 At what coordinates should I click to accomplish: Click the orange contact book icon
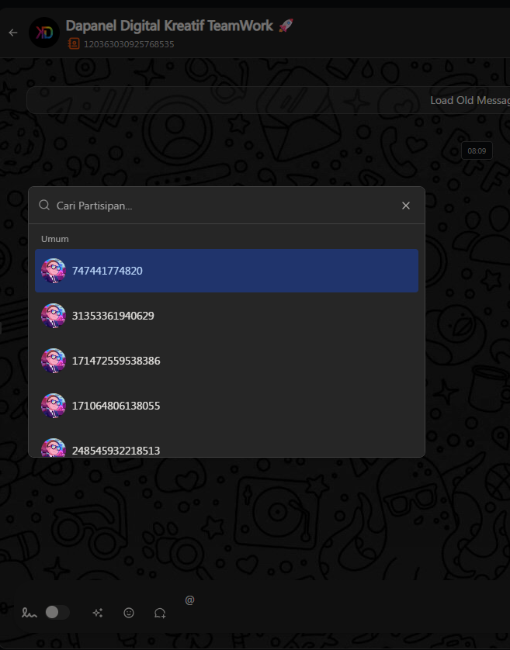coord(74,43)
